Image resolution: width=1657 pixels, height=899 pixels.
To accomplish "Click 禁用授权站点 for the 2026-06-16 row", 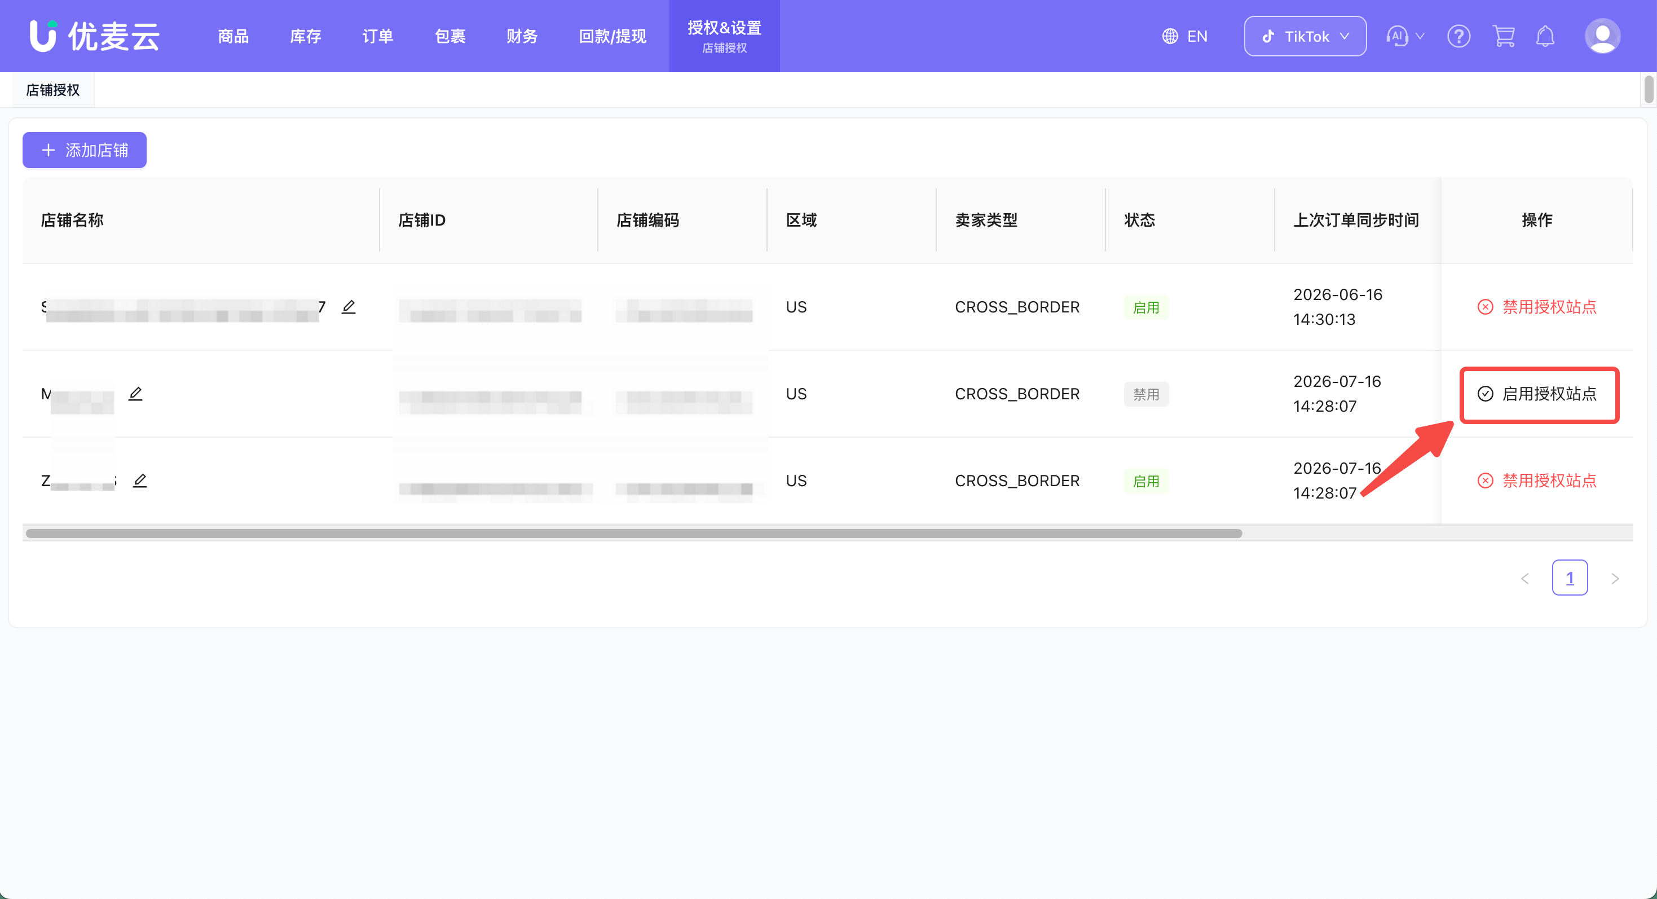I will point(1537,307).
